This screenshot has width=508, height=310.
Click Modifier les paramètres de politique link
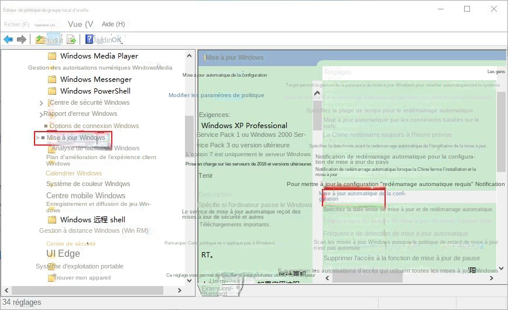tap(216, 95)
